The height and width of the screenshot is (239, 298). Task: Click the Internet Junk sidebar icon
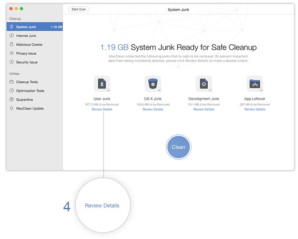coord(11,36)
